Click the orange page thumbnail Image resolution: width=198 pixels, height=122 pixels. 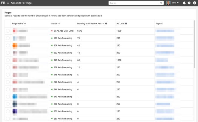point(15,45)
